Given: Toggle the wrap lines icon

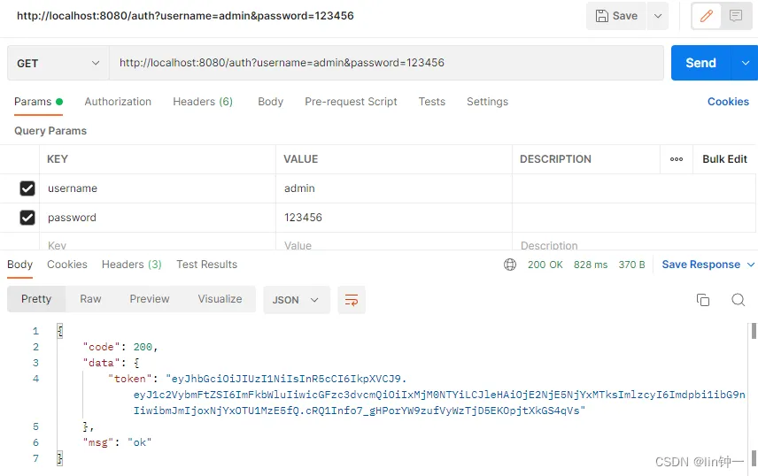Looking at the screenshot, I should click(352, 300).
